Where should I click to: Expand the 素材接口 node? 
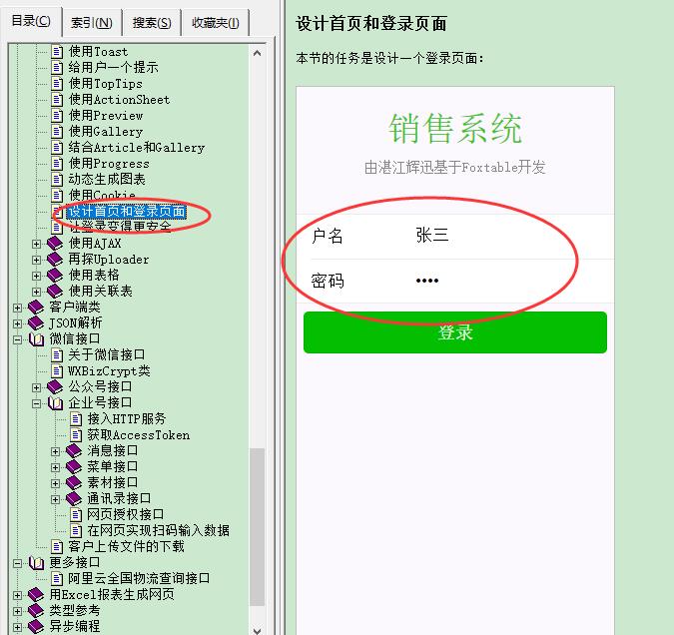point(56,483)
